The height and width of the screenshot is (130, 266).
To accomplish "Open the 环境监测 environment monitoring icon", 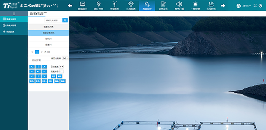I will [131, 6].
